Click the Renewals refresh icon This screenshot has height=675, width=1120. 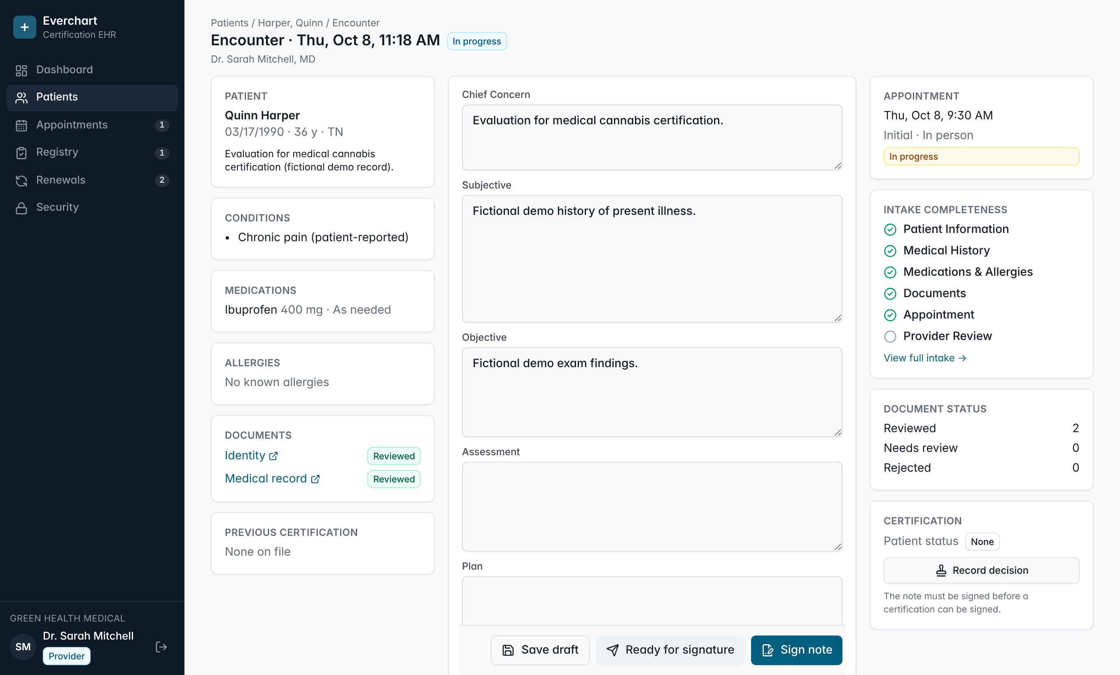click(x=21, y=180)
